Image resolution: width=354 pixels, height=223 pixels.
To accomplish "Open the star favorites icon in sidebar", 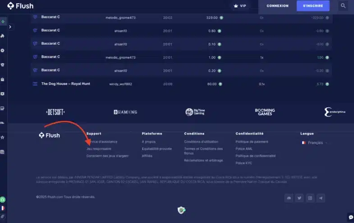I will point(3,137).
